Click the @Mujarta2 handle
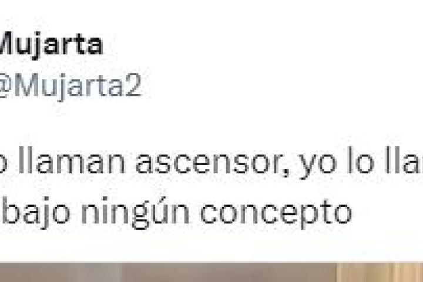This screenshot has width=423, height=282. [70, 86]
